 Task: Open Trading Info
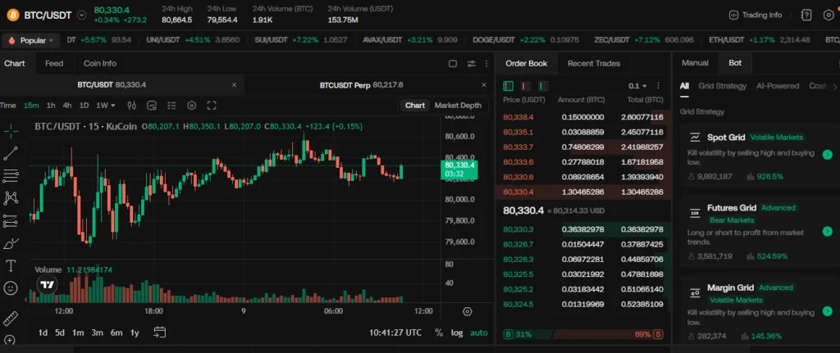[x=756, y=15]
